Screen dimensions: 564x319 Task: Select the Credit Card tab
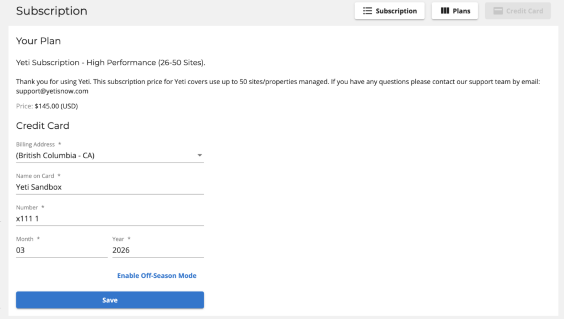pyautogui.click(x=518, y=11)
